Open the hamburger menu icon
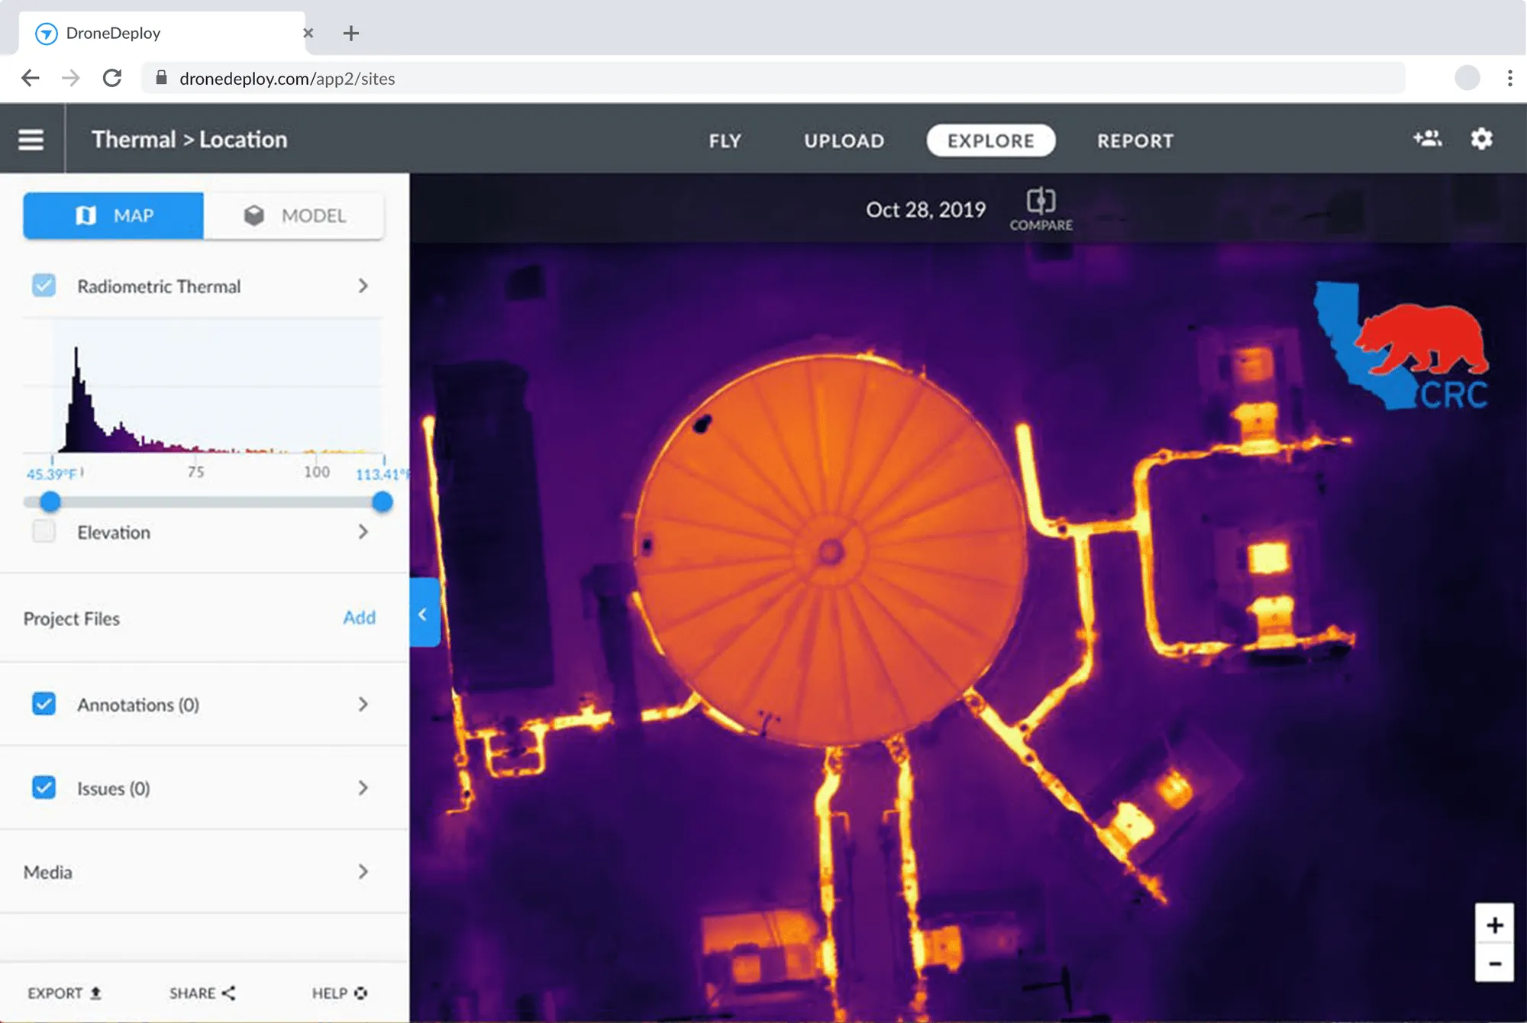 pyautogui.click(x=31, y=140)
